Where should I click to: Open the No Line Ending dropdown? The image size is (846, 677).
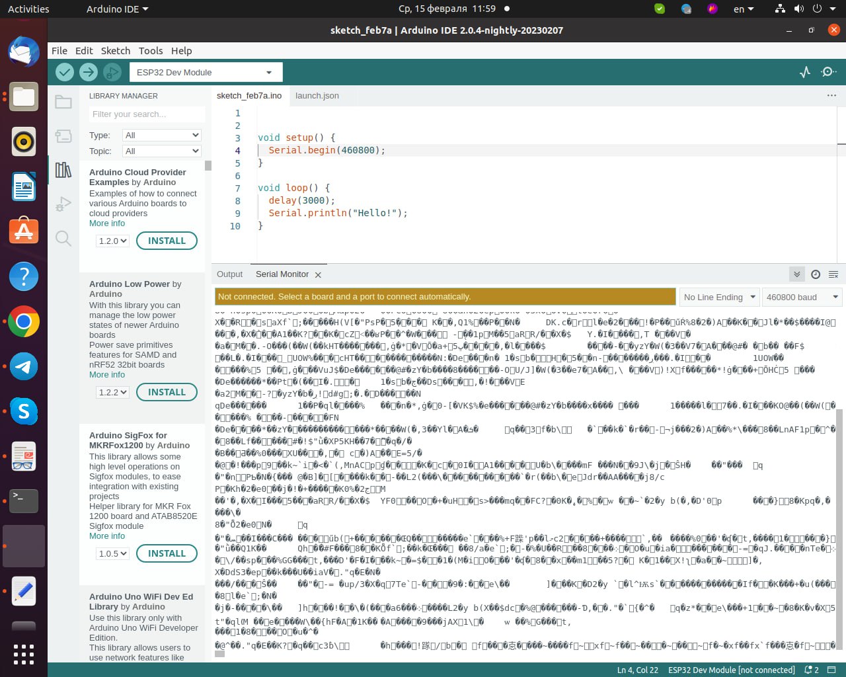719,298
